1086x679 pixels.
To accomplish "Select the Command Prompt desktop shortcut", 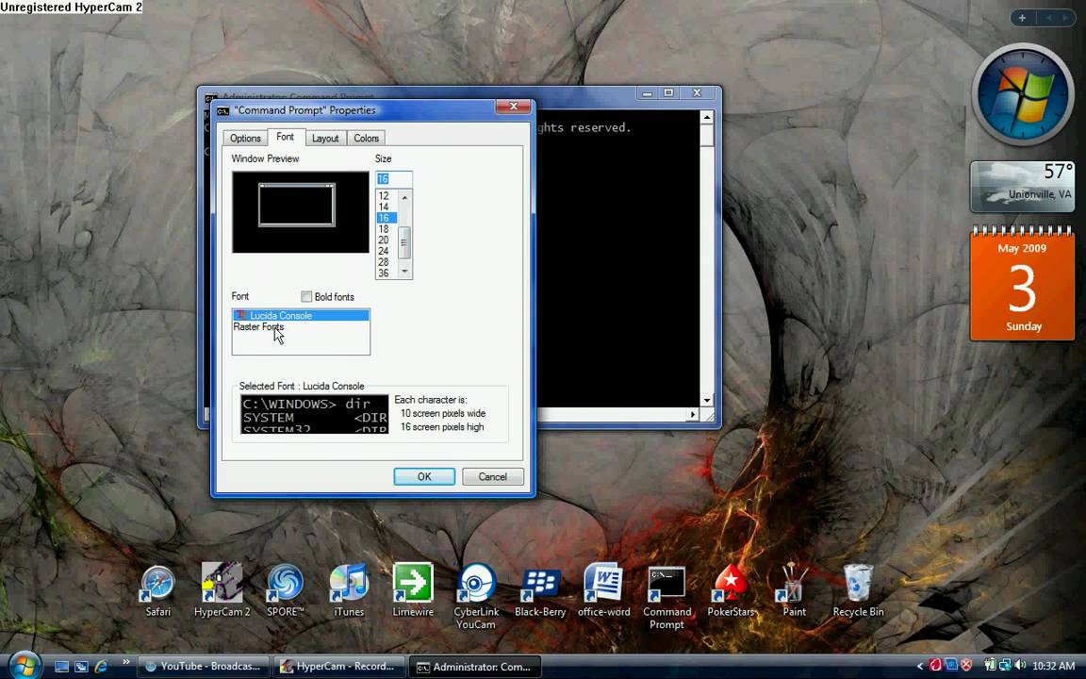I will [667, 596].
